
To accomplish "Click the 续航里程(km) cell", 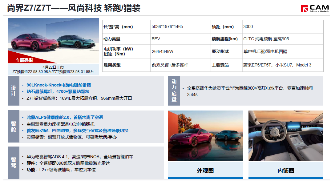I will point(227,39).
